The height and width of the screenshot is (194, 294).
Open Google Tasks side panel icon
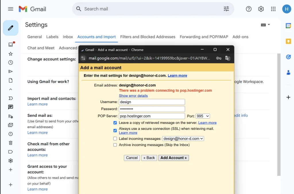pos(288,57)
